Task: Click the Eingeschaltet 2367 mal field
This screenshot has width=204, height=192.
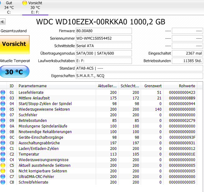Action: coord(187,53)
